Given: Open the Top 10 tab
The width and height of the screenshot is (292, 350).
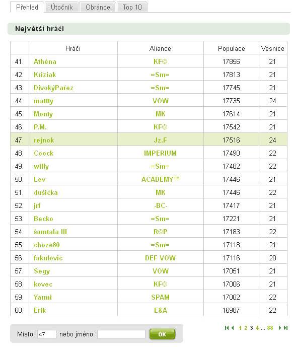Looking at the screenshot, I should 132,7.
